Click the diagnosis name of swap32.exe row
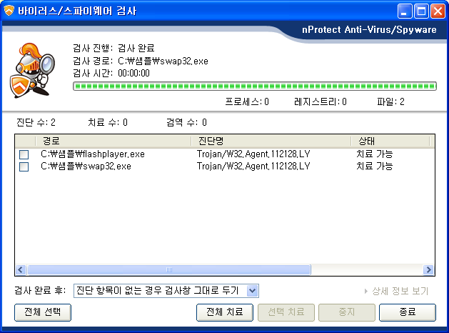The image size is (449, 333). tap(253, 166)
